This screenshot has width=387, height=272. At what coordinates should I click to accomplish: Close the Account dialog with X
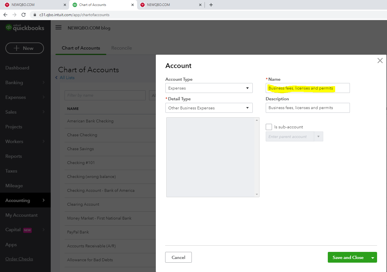380,61
